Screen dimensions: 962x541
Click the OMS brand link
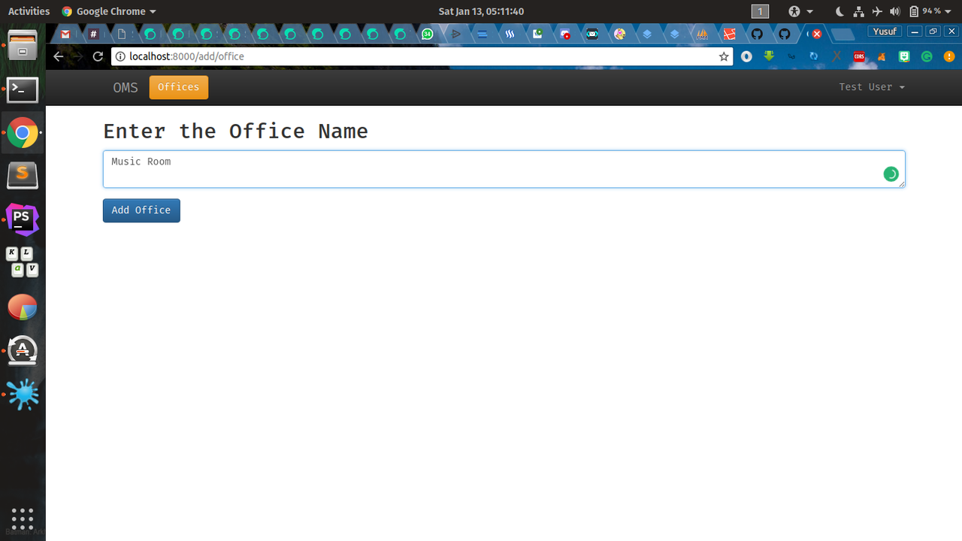(126, 87)
